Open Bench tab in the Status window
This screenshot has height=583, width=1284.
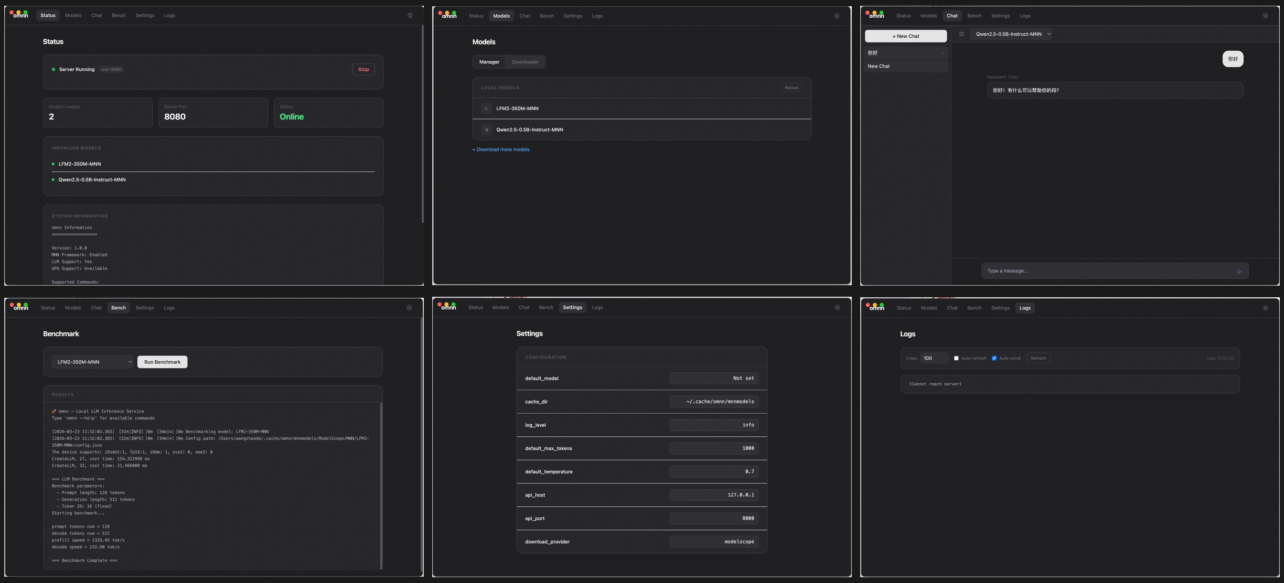point(119,16)
